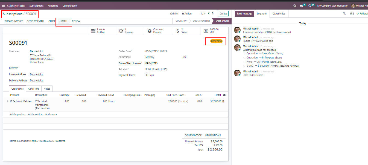Click Add a product link
The height and width of the screenshot is (165, 368).
pyautogui.click(x=18, y=114)
